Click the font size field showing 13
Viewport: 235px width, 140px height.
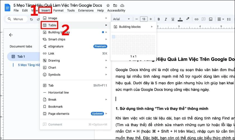[144, 19]
